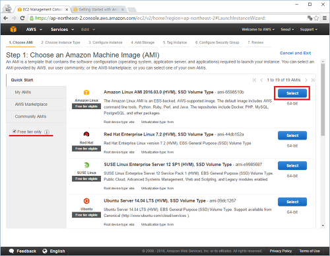330x256 pixels.
Task: Open the Chrome hamburger menu
Action: (x=325, y=18)
